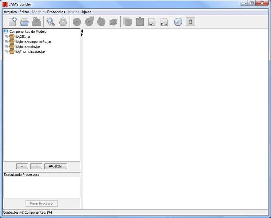This screenshot has height=218, width=271.
Task: Open the Arquivo menu
Action: pos(10,12)
